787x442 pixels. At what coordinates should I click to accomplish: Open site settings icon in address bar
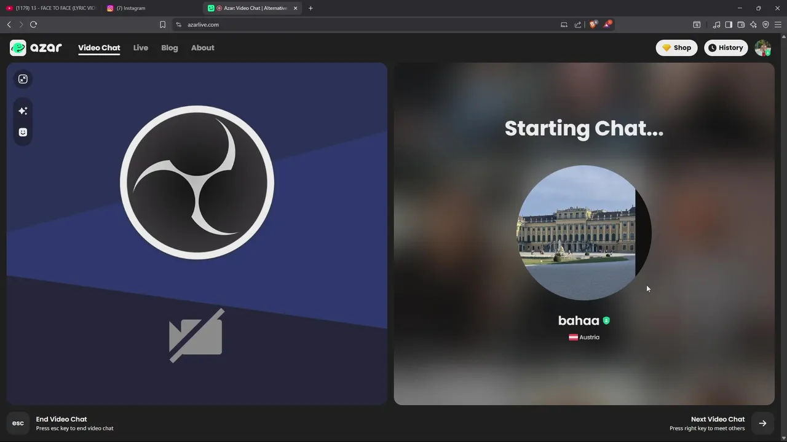179,25
